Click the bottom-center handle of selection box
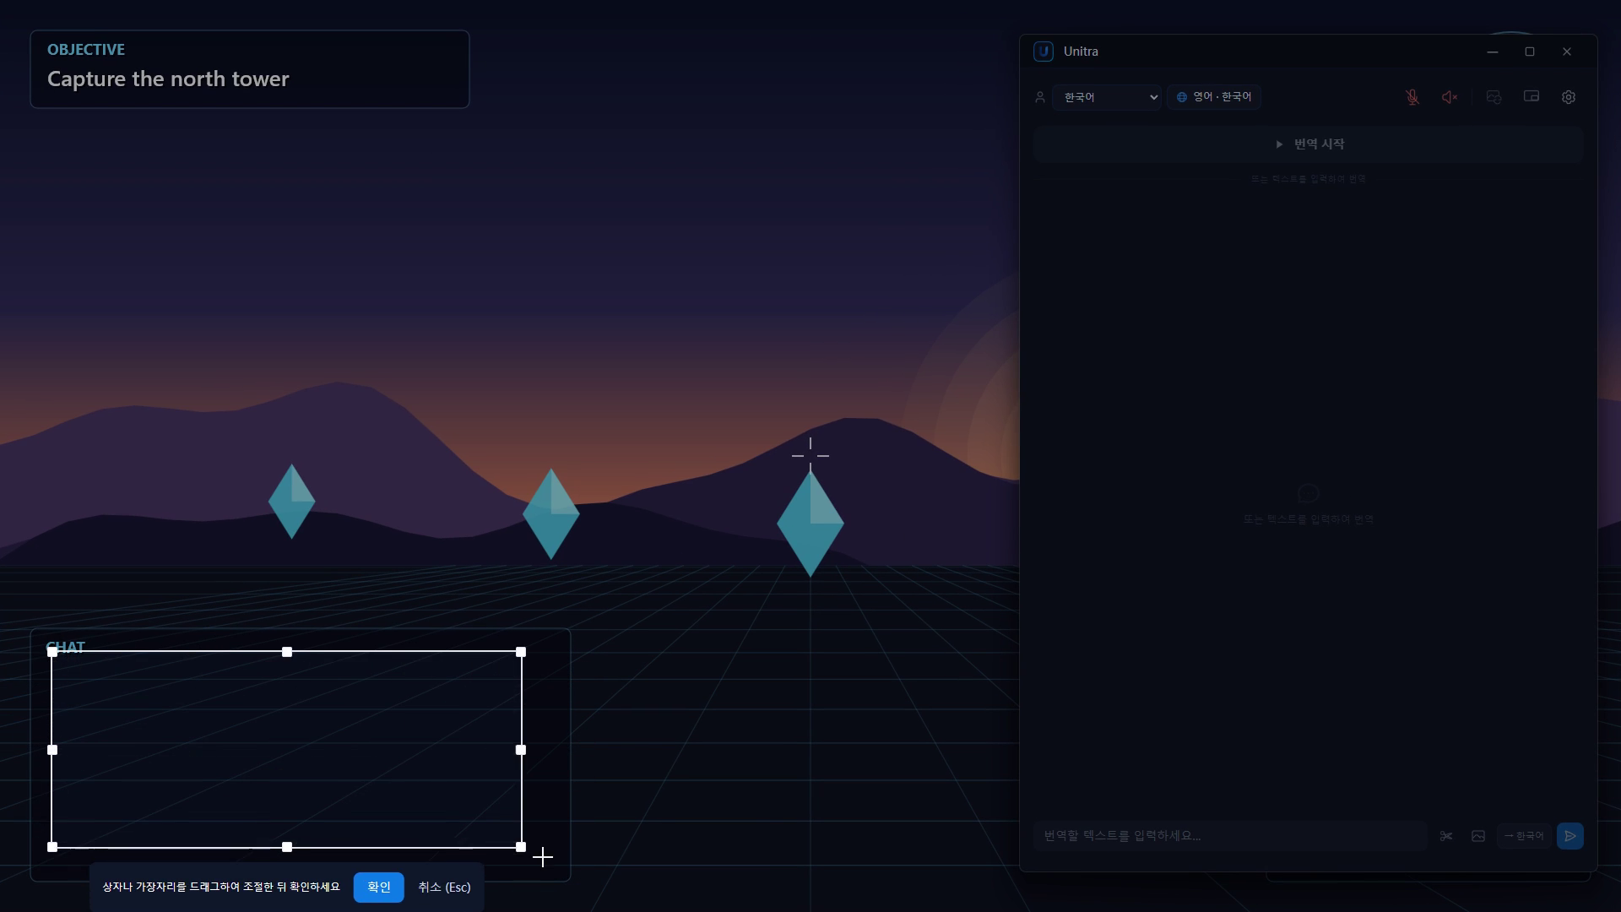1621x912 pixels. click(287, 847)
